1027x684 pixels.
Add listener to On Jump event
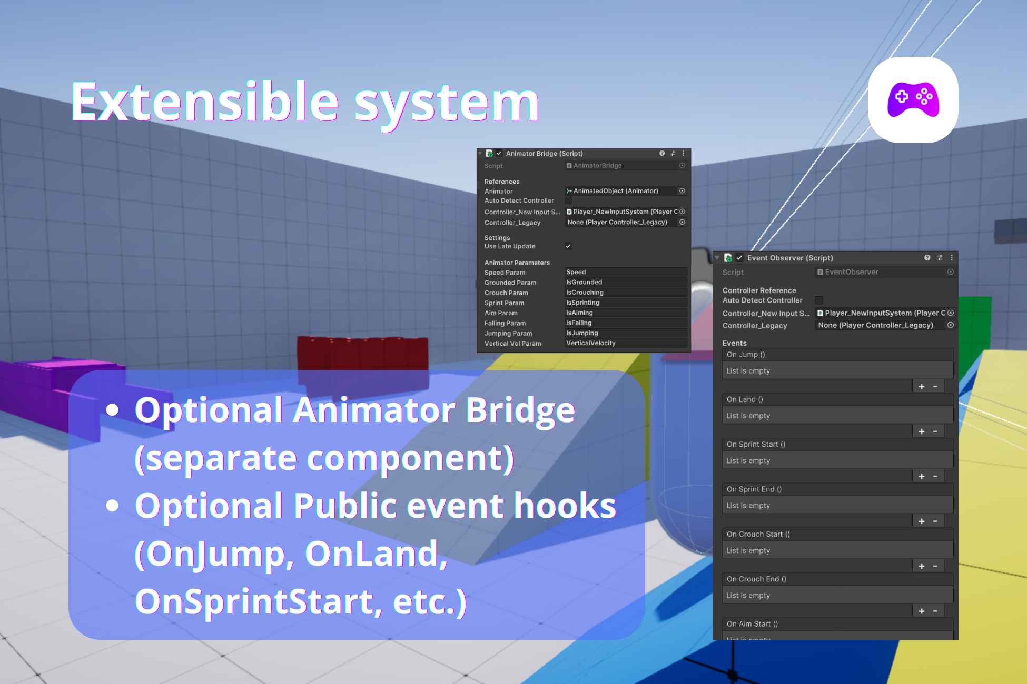[x=922, y=387]
